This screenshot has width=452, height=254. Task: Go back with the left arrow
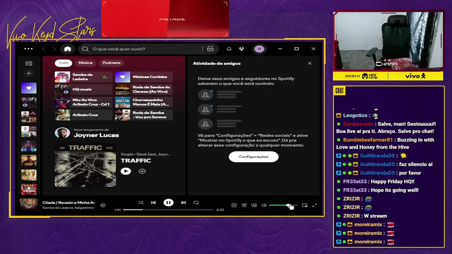(x=44, y=49)
